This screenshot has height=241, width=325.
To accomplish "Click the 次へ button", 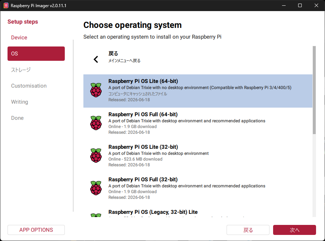I will click(x=295, y=230).
